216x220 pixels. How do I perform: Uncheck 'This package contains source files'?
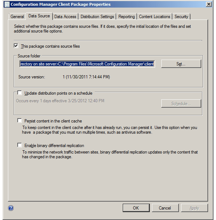(x=16, y=46)
